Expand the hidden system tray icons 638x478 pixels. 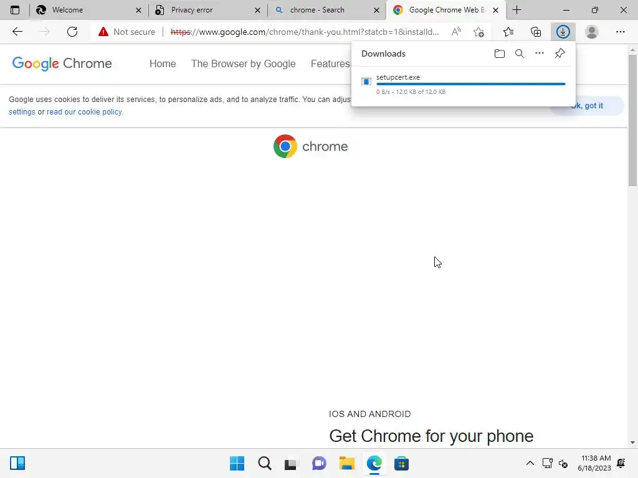pyautogui.click(x=530, y=463)
